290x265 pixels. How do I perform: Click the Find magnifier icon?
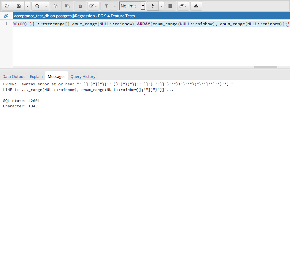(37, 6)
